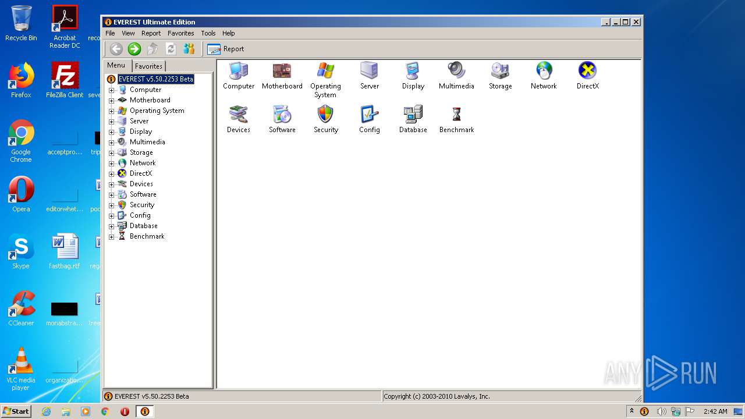Open the File menu

point(110,33)
